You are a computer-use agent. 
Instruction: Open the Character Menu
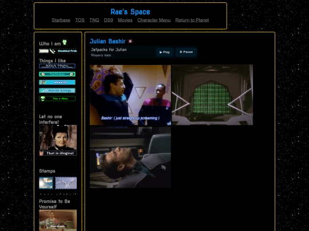point(154,20)
